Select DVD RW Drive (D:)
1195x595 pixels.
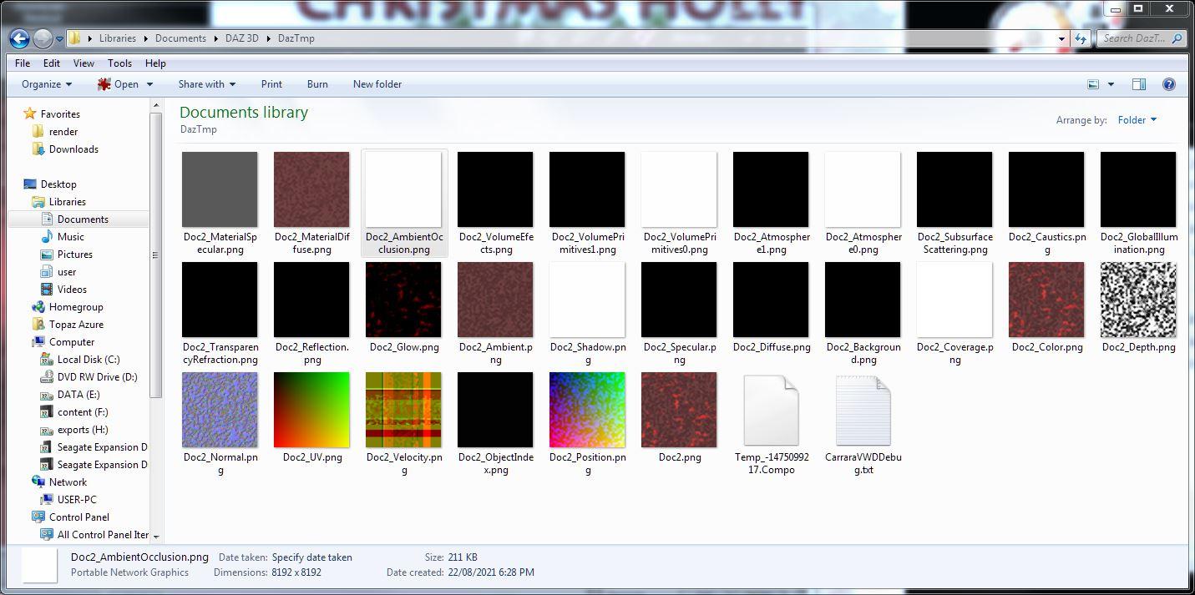pyautogui.click(x=97, y=377)
